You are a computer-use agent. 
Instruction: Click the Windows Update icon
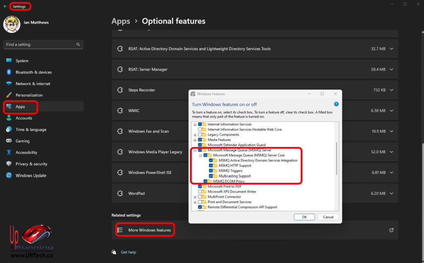(x=10, y=175)
